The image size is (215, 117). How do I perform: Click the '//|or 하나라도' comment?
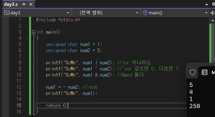coord(134,62)
